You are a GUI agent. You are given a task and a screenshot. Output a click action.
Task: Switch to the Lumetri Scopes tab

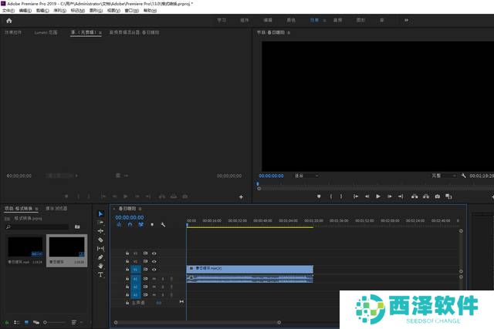46,32
